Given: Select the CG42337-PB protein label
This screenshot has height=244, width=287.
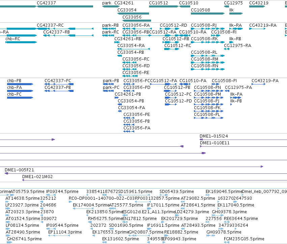Looking at the screenshot, I should point(58,88).
